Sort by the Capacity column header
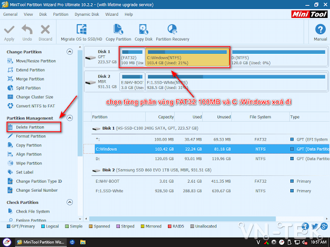This screenshot has height=247, width=330. [160, 117]
